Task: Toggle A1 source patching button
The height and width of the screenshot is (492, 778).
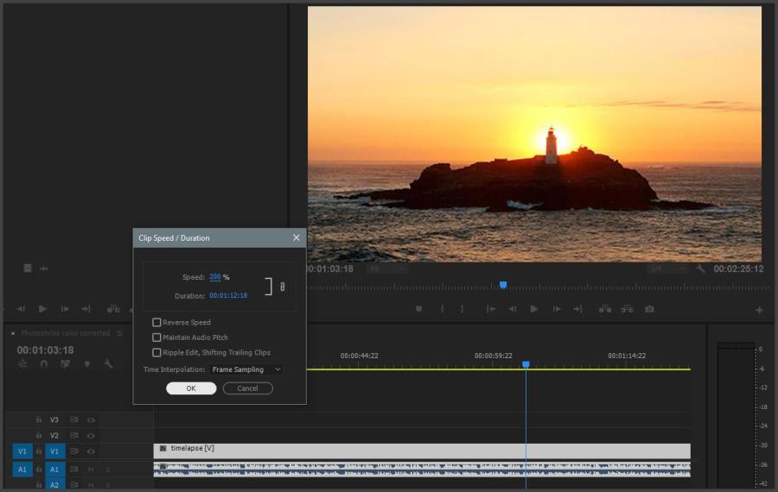Action: point(22,470)
